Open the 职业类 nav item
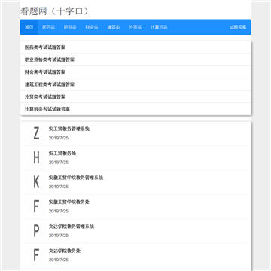This screenshot has height=271, width=271. pos(70,27)
